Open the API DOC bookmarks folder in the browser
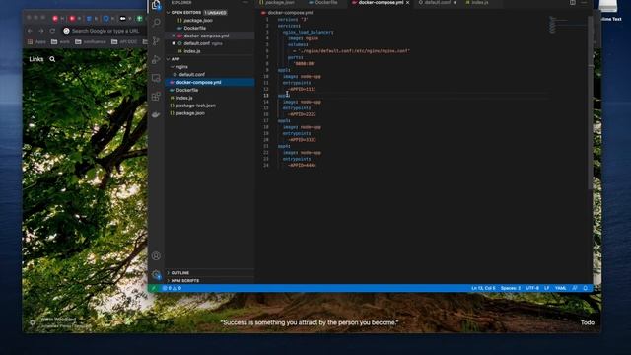Viewport: 631px width, 355px height. [x=124, y=41]
